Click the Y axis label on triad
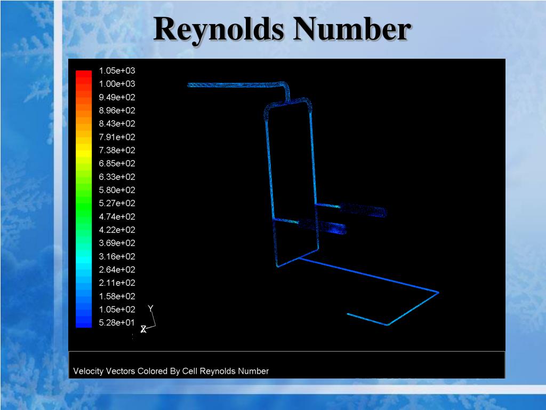 [150, 309]
